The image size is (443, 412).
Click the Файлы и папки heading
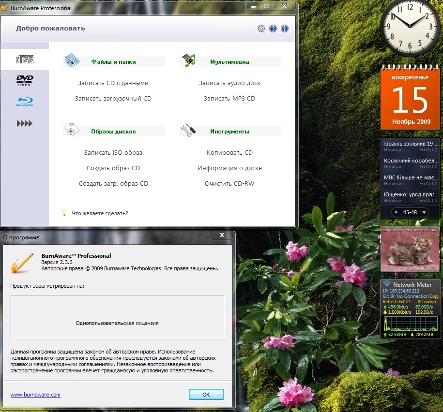[x=114, y=62]
